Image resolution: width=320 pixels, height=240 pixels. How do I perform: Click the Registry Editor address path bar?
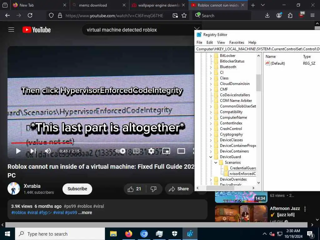257,49
